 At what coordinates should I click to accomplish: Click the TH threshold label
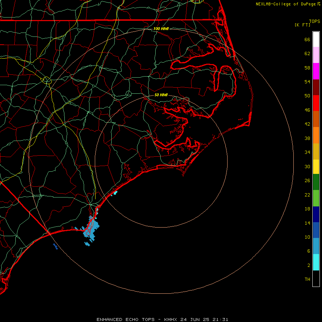coord(307,279)
